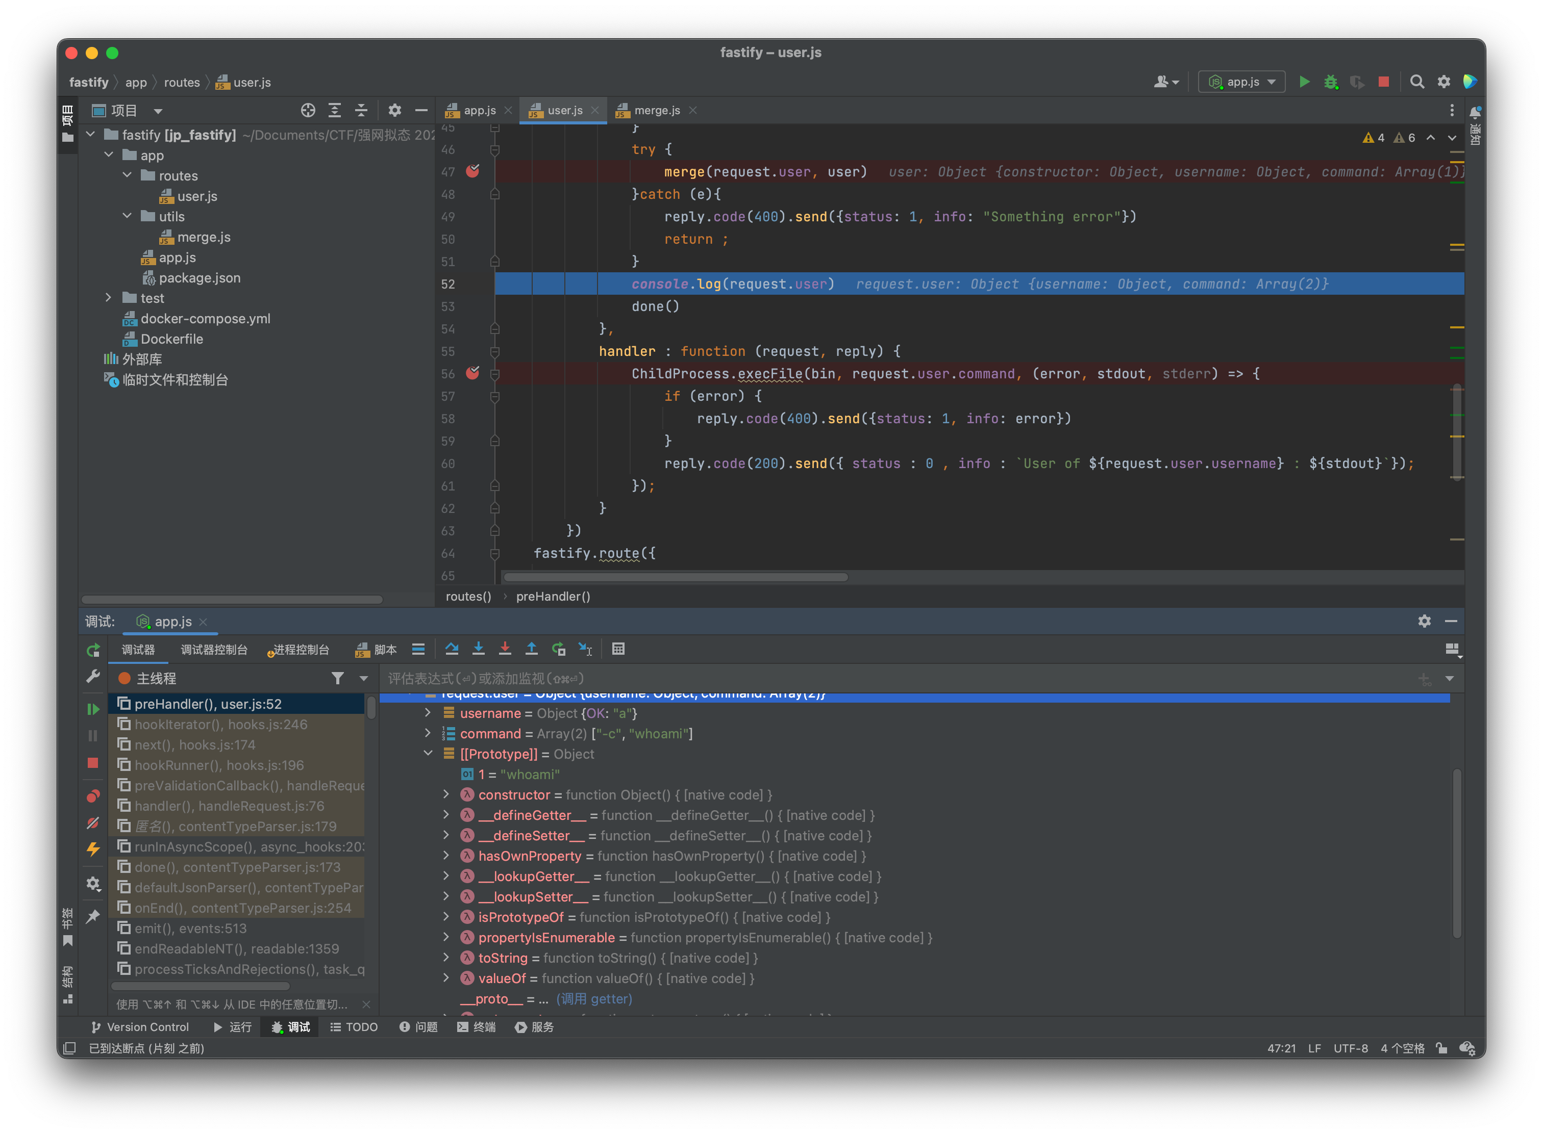Open the debugger console tab
The image size is (1543, 1134).
click(x=214, y=650)
